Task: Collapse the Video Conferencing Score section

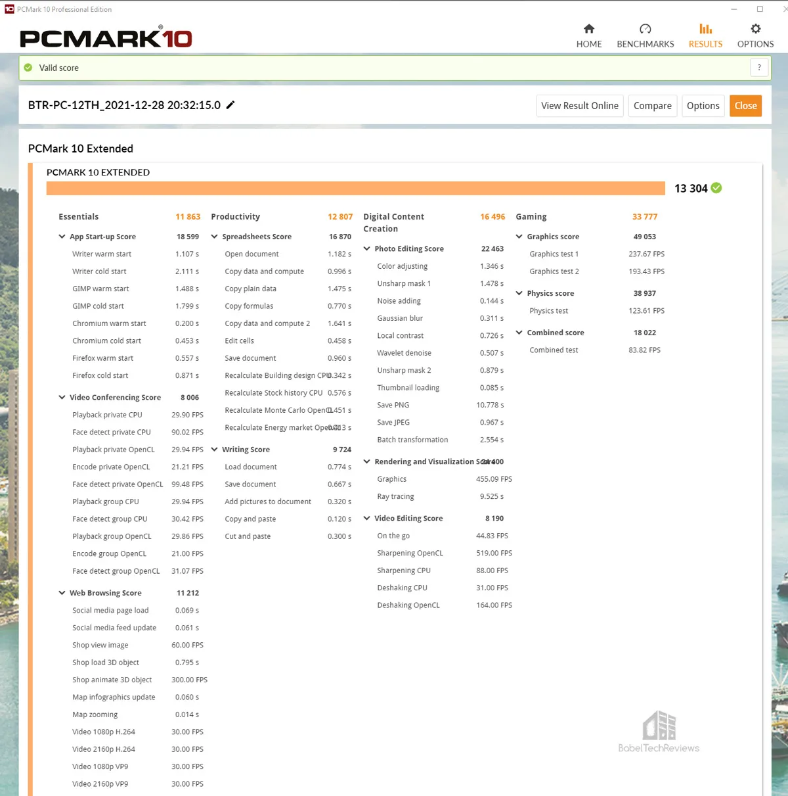Action: [x=62, y=398]
